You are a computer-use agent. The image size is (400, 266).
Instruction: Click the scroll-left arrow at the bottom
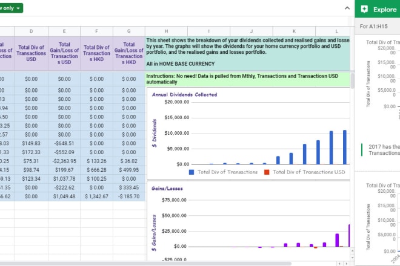339,264
